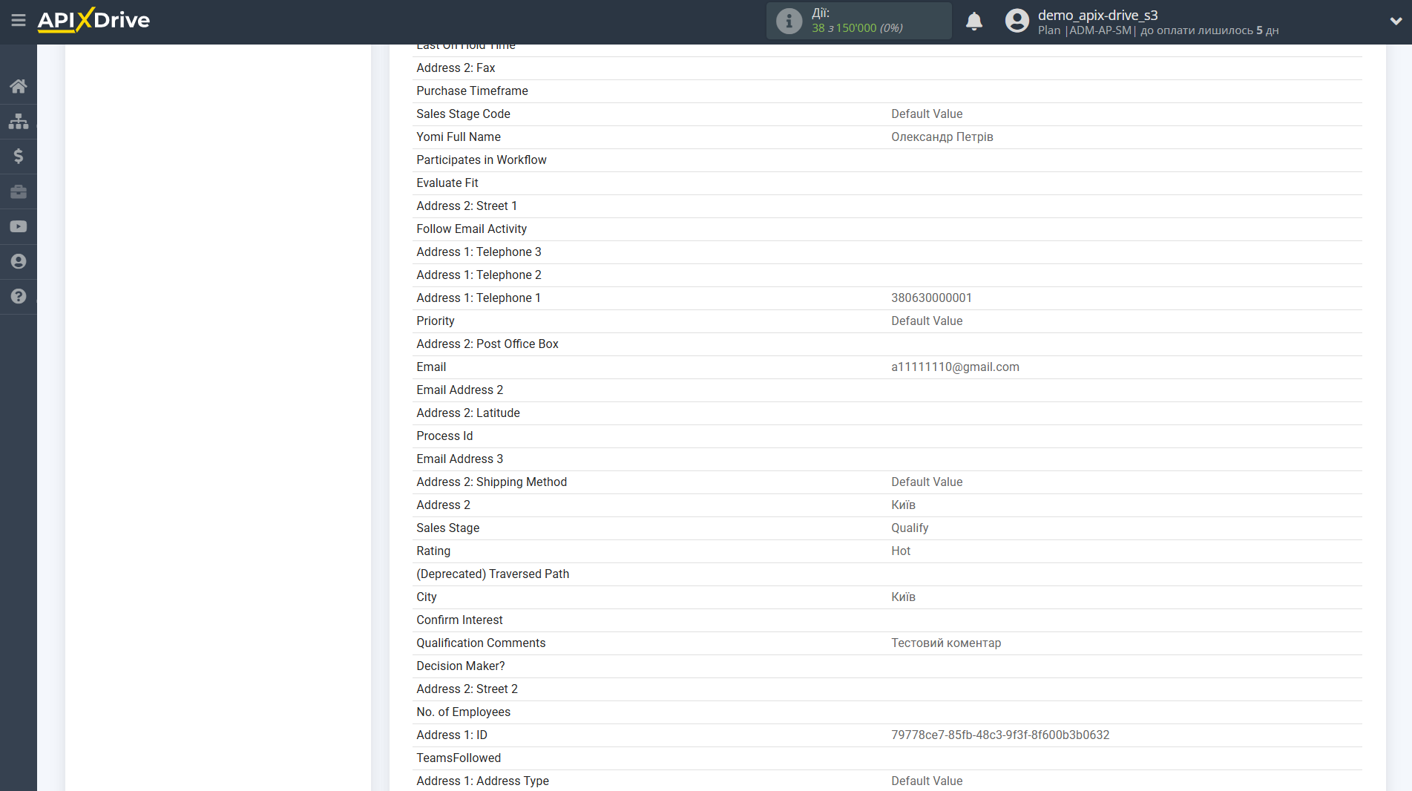Open the hamburger menu icon
Screen dimensions: 1412x791
coord(19,20)
